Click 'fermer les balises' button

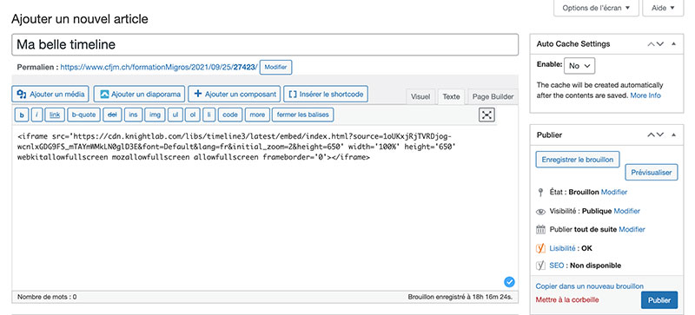point(302,115)
